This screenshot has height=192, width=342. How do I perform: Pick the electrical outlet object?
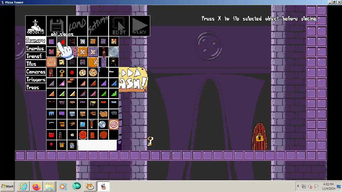tap(83, 41)
